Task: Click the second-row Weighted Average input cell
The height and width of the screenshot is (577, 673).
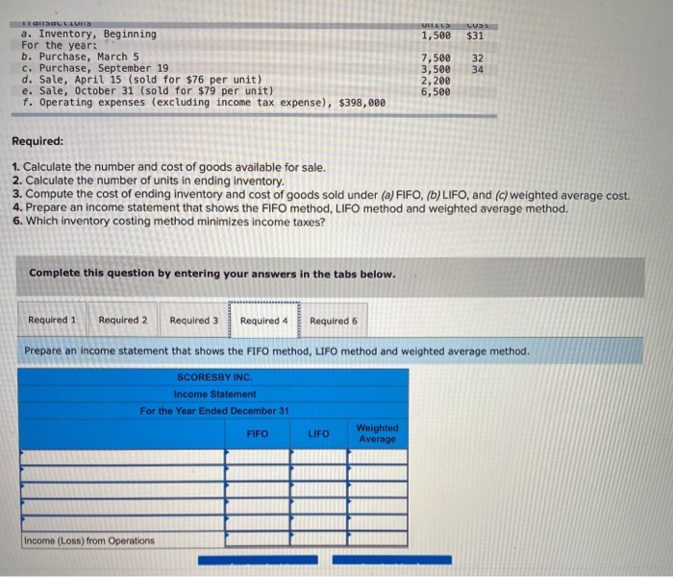Action: [x=377, y=473]
